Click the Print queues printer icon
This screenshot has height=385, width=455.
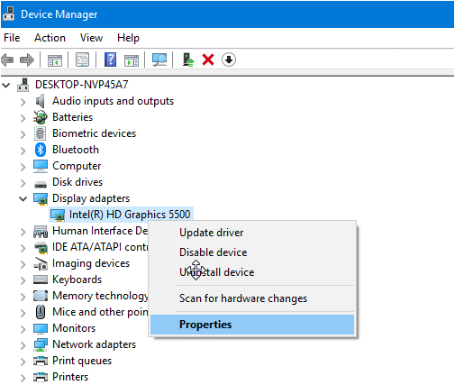(x=41, y=361)
